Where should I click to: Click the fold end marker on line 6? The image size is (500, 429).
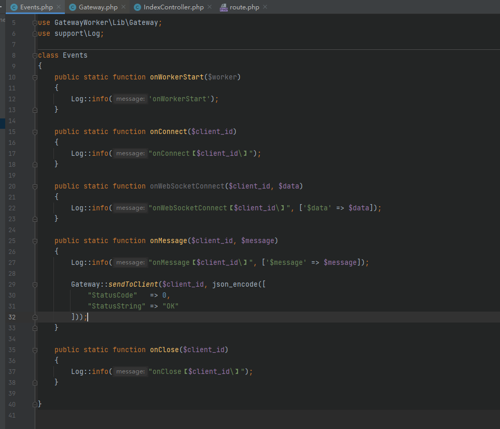pyautogui.click(x=35, y=34)
